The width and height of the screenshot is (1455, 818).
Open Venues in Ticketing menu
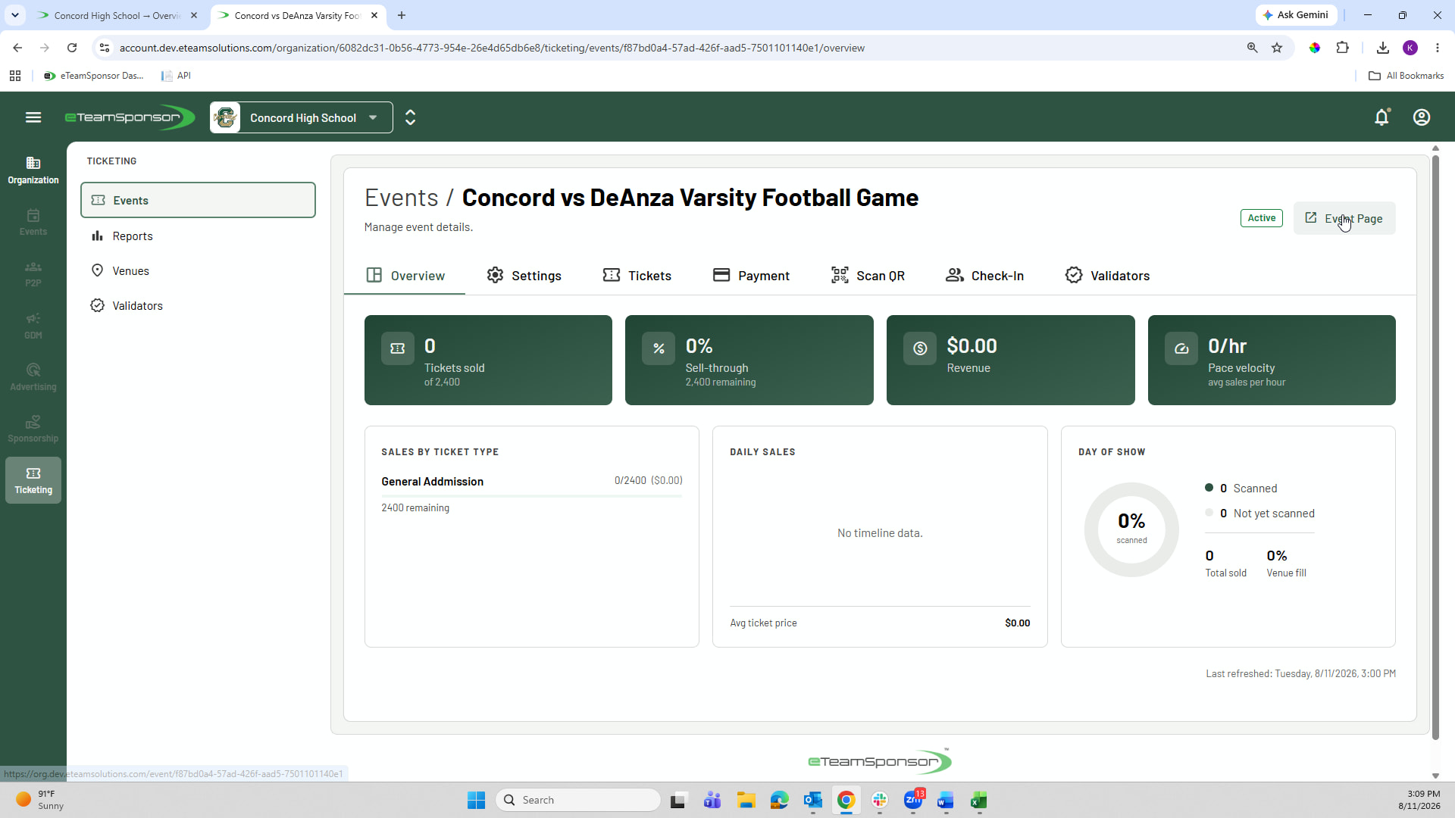198,271
